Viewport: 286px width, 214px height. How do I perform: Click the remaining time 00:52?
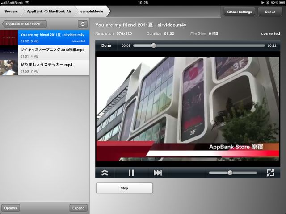tap(272, 45)
